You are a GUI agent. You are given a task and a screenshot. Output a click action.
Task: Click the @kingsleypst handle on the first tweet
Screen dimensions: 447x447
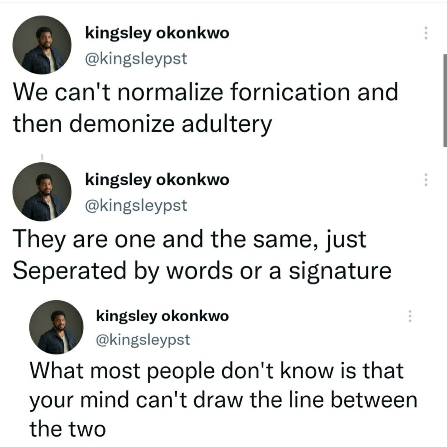[136, 58]
